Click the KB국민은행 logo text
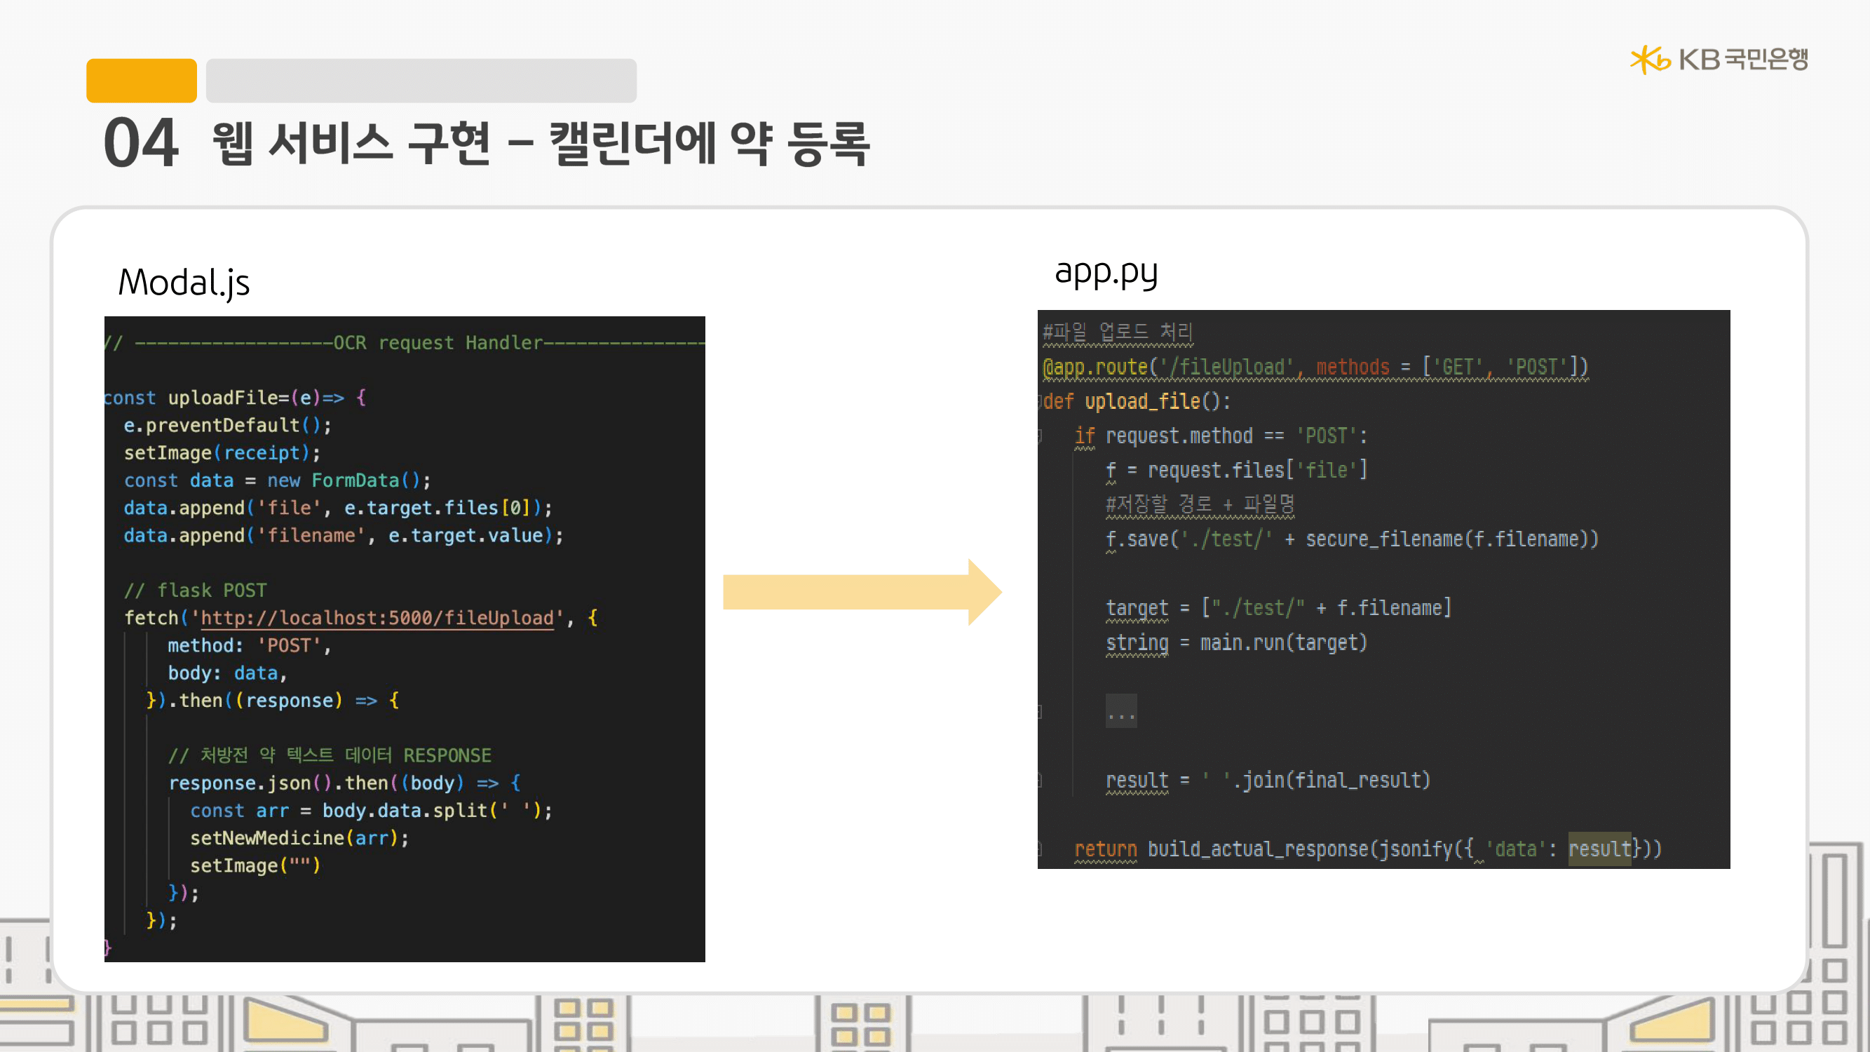 pyautogui.click(x=1743, y=59)
